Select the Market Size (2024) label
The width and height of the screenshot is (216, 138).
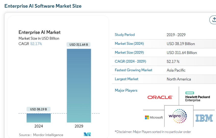coord(129,44)
